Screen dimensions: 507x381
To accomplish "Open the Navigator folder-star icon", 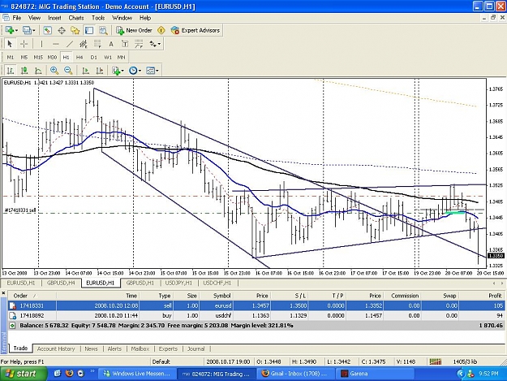I will (x=75, y=30).
